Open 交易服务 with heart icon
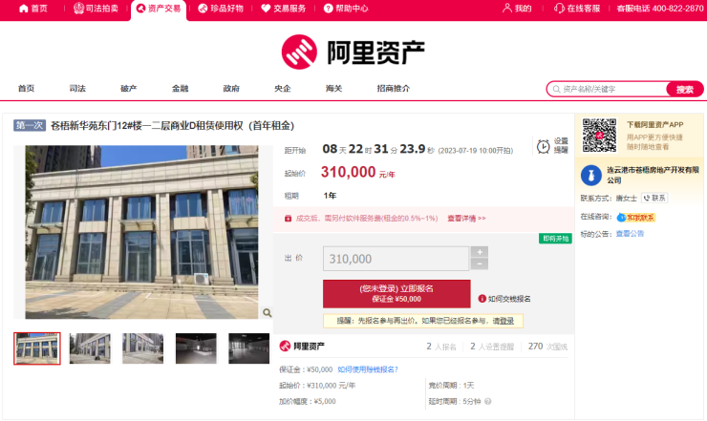The image size is (707, 421). coord(284,8)
